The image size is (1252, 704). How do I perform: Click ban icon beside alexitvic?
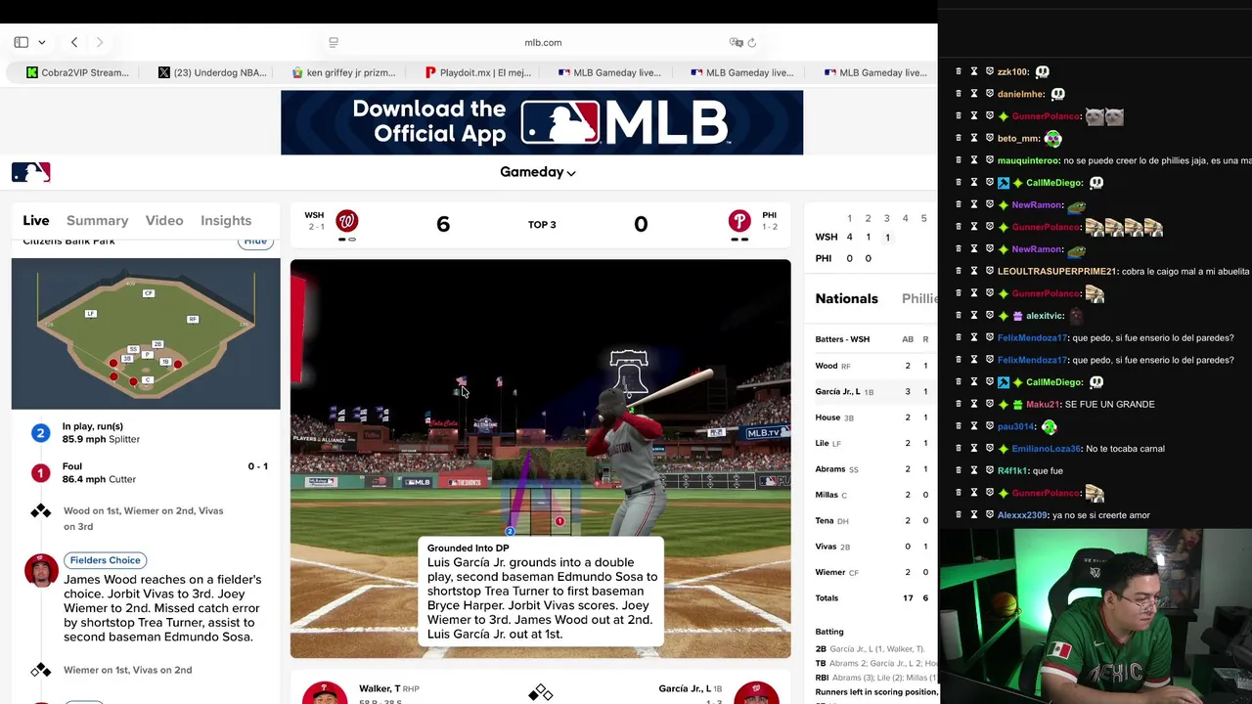coord(990,315)
